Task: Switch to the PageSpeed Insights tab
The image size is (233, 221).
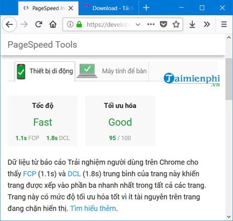Action: tap(48, 8)
